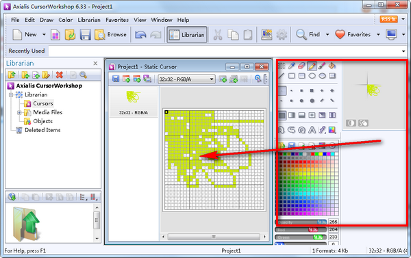411x258 pixels.
Task: Collapse the Librarian tree node
Action: click(11, 95)
